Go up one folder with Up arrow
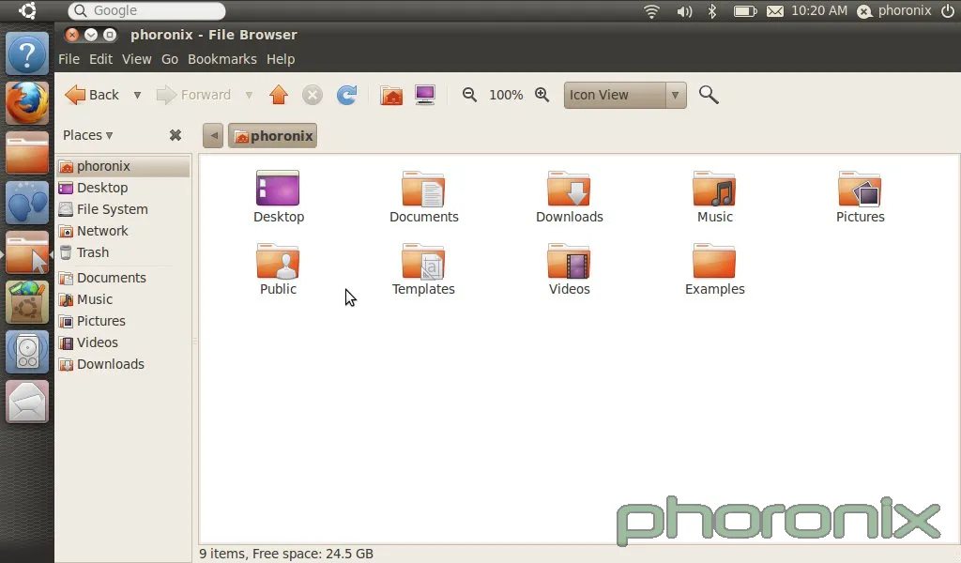 click(279, 95)
